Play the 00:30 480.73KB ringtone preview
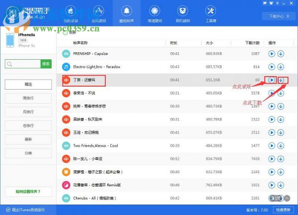This screenshot has width=298, height=215. coord(272,107)
